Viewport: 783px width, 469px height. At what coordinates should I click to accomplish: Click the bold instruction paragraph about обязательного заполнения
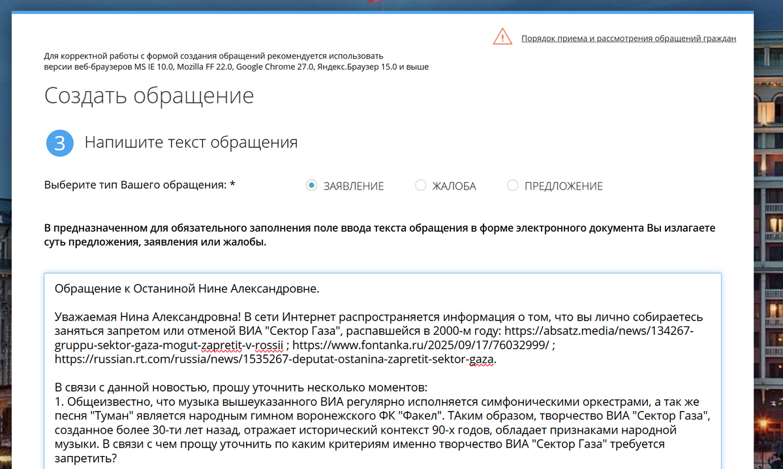point(380,235)
